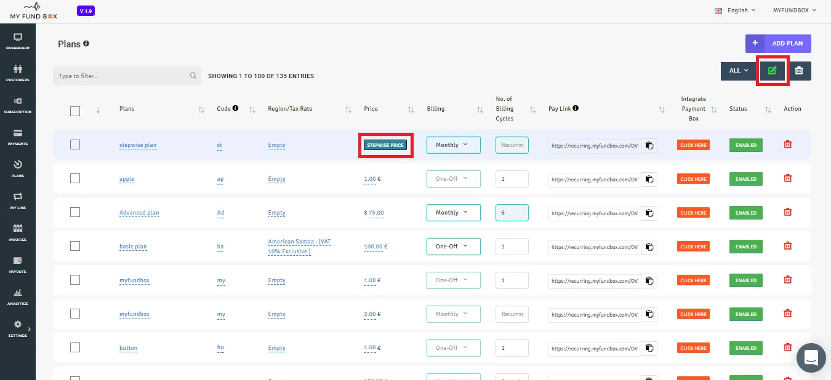Screen dimensions: 831x380
Task: Click the Plans info icon
Action: click(86, 44)
